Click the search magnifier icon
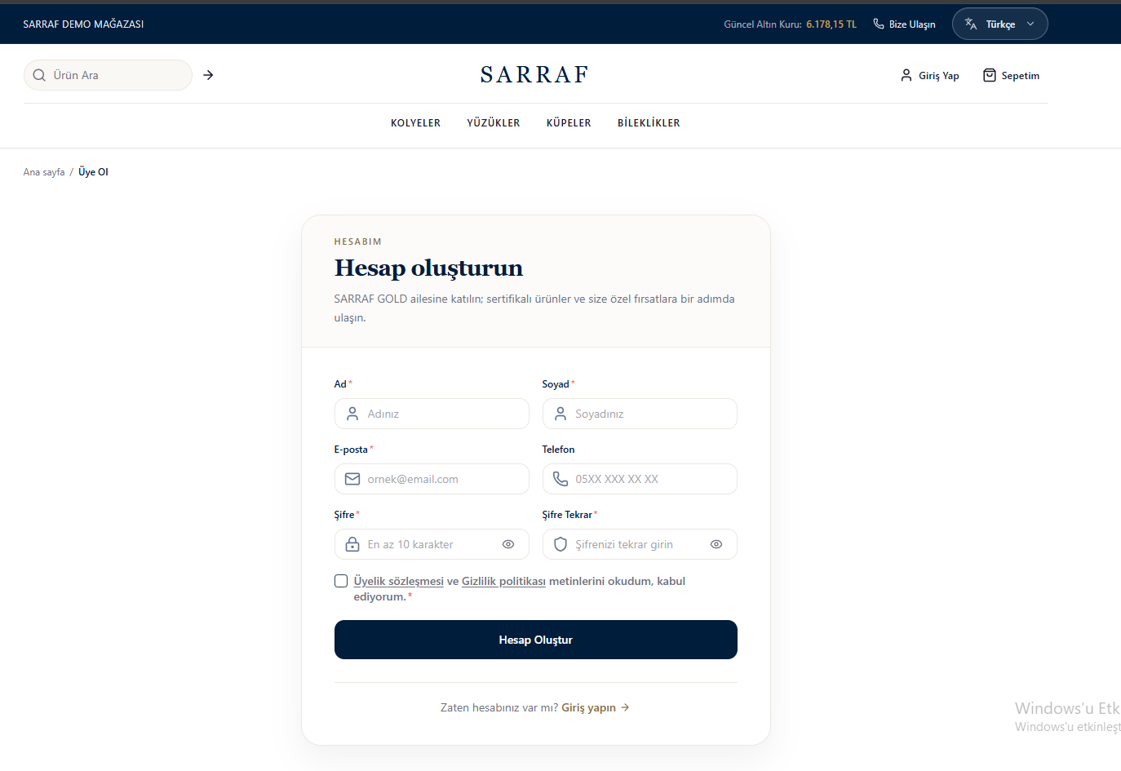This screenshot has width=1121, height=771. (39, 75)
